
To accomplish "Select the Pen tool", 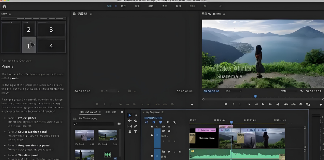I will coord(136,126).
